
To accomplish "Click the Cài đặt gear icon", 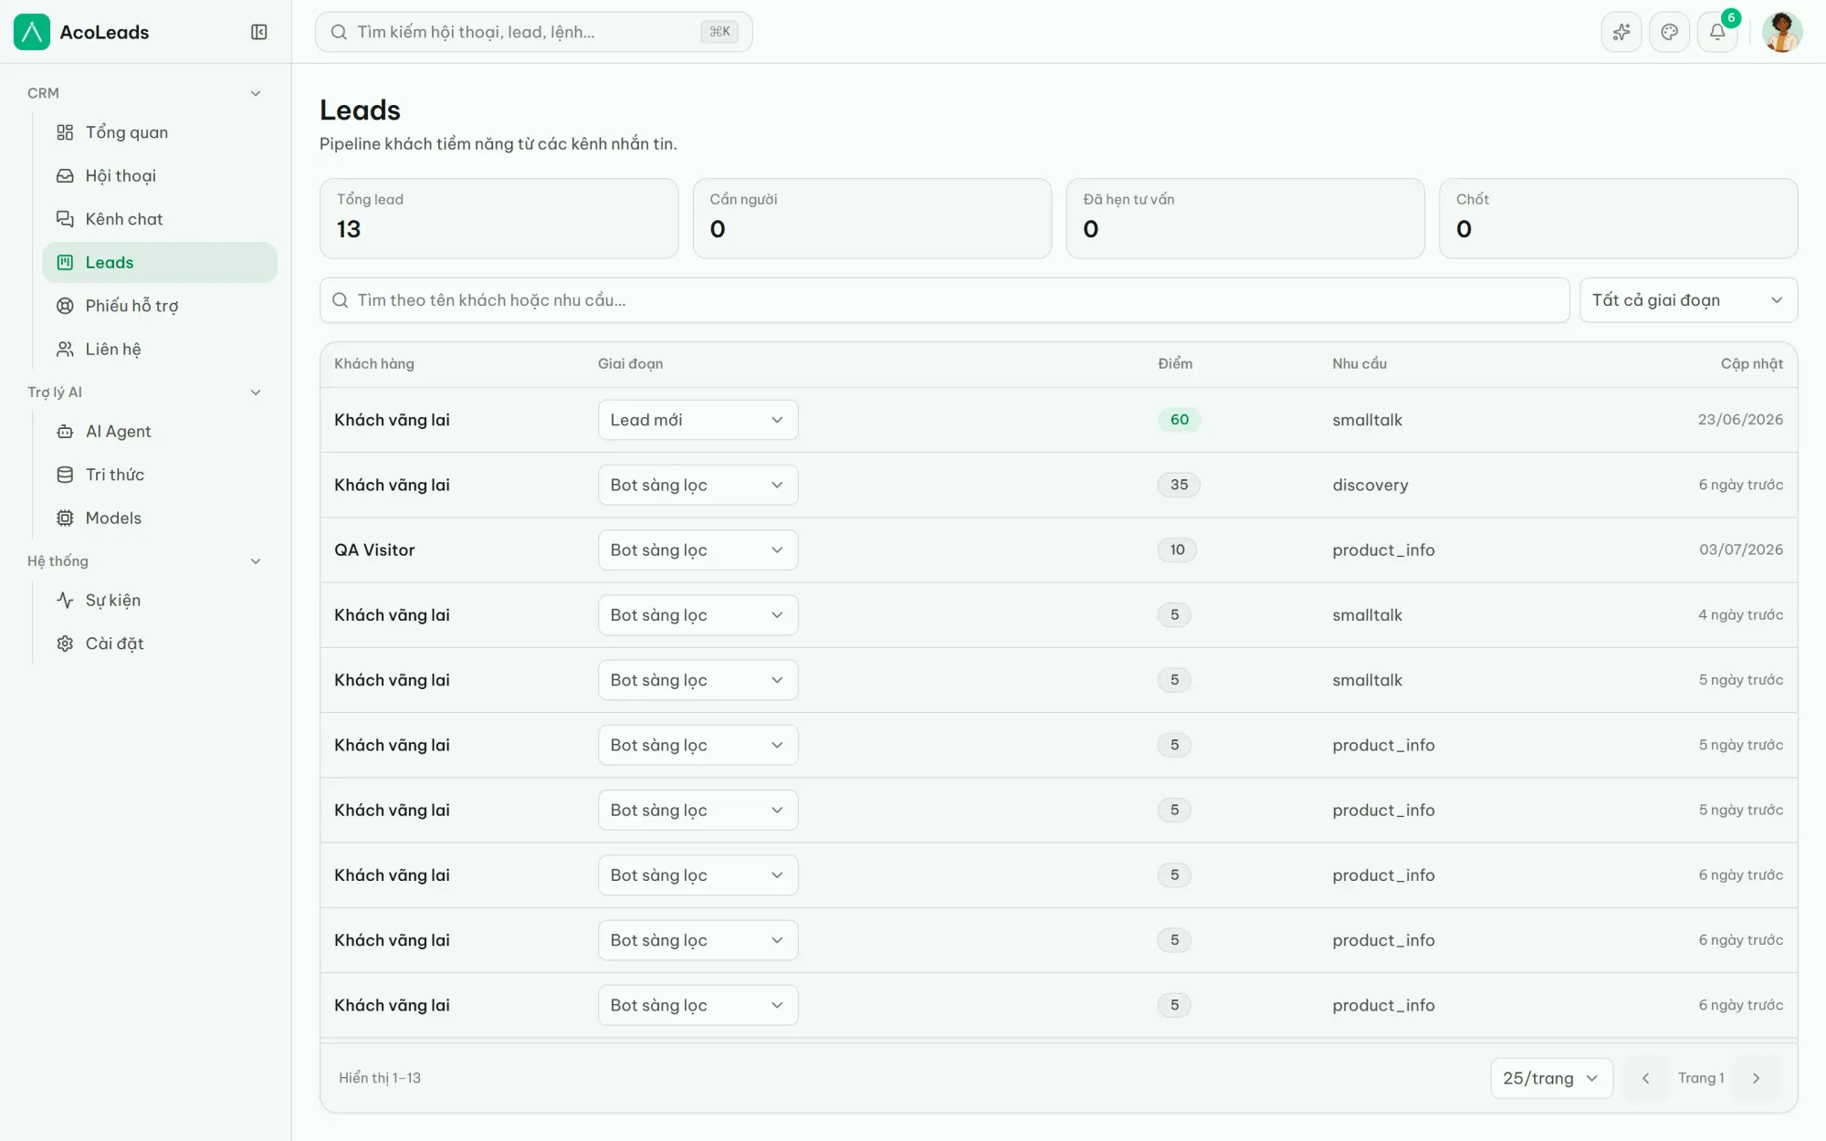I will coord(65,644).
